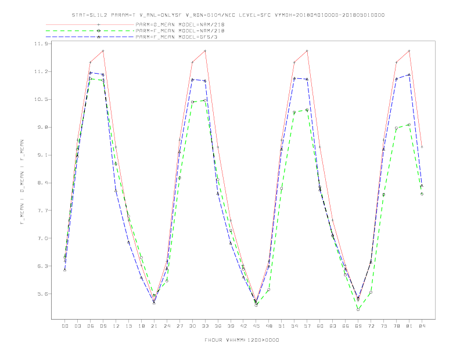Viewport: 460px width, 355px height.
Task: Click the plus marker on red legend line
Action: (99, 24)
